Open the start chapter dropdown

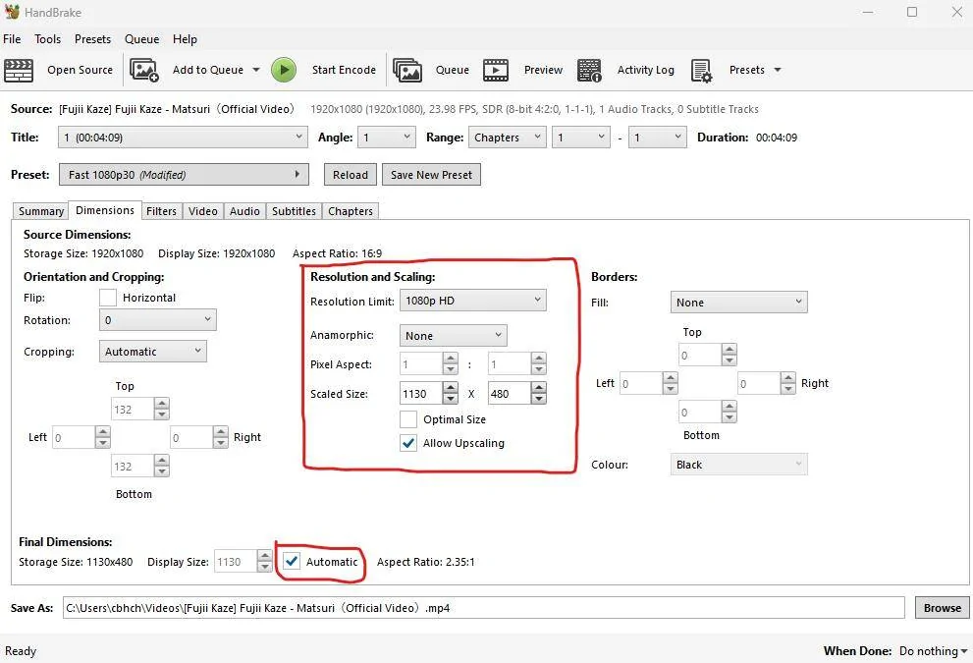coord(581,138)
